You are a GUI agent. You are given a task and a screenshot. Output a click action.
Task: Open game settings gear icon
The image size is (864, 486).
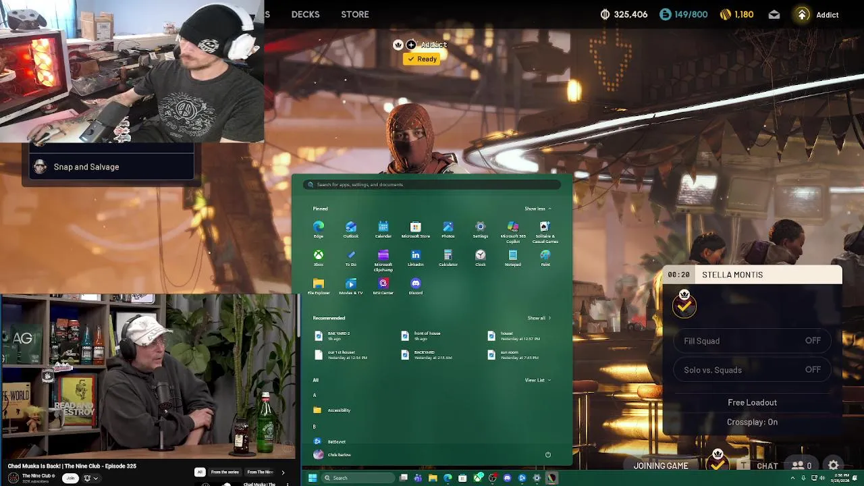[834, 465]
